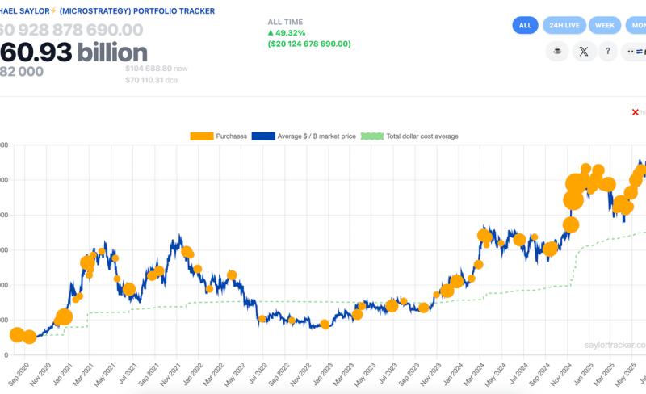Click the orange Purchases legend swatch
This screenshot has width=646, height=394.
[201, 136]
